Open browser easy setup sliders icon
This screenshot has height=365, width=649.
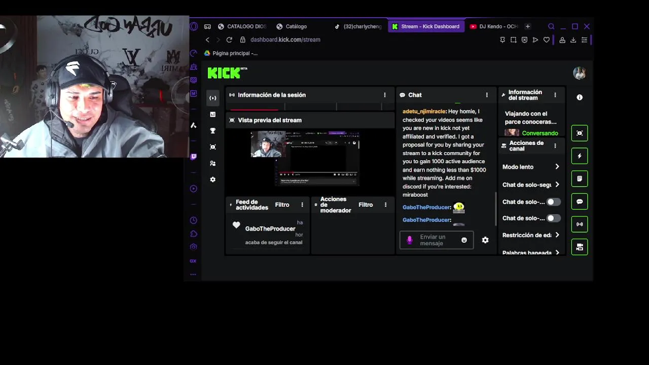(x=585, y=40)
